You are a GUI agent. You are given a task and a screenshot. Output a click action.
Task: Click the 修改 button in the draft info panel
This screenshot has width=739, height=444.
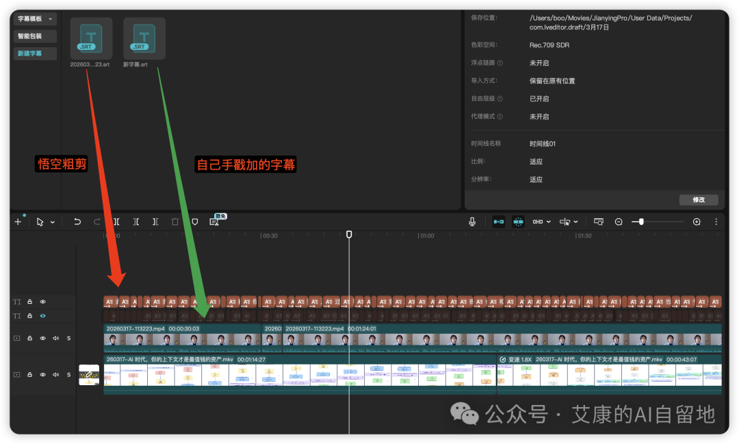pos(699,200)
